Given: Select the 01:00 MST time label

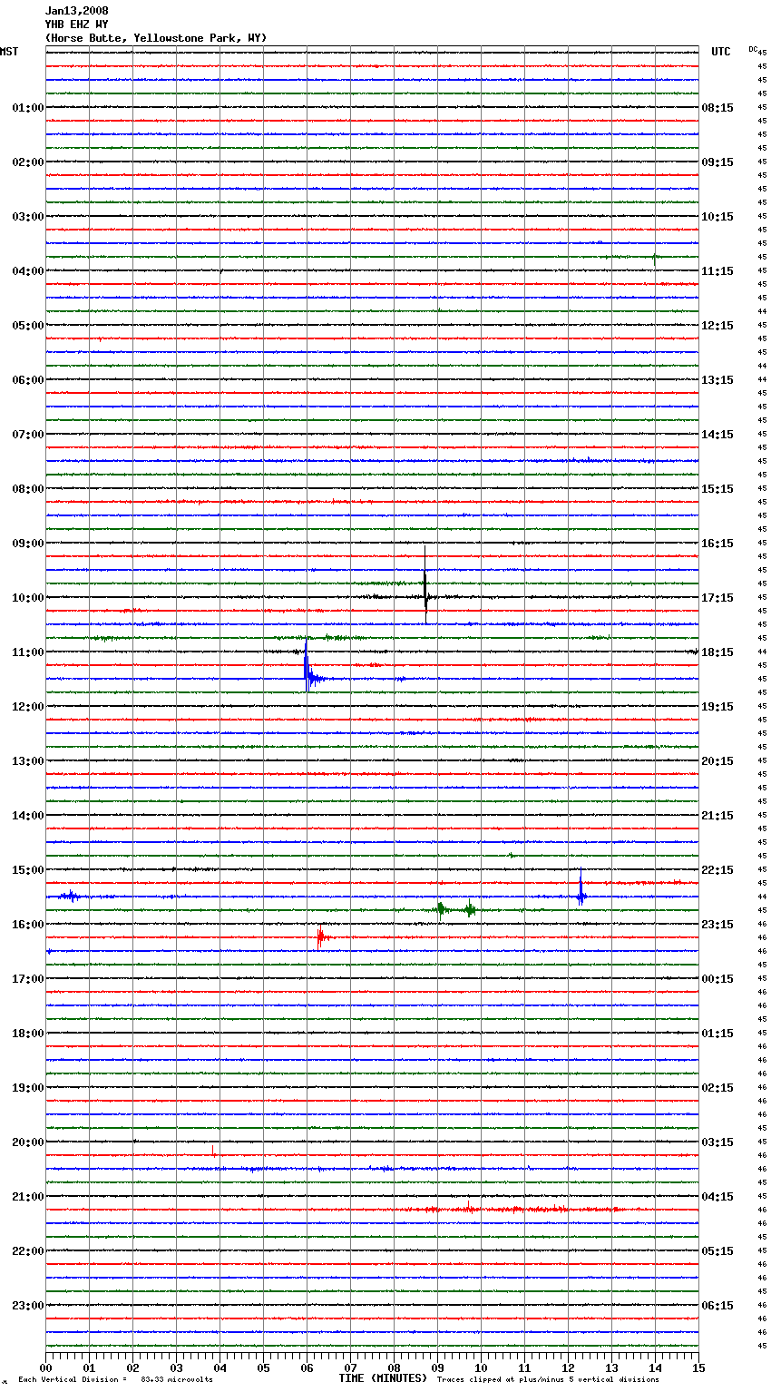Looking at the screenshot, I should click(28, 108).
